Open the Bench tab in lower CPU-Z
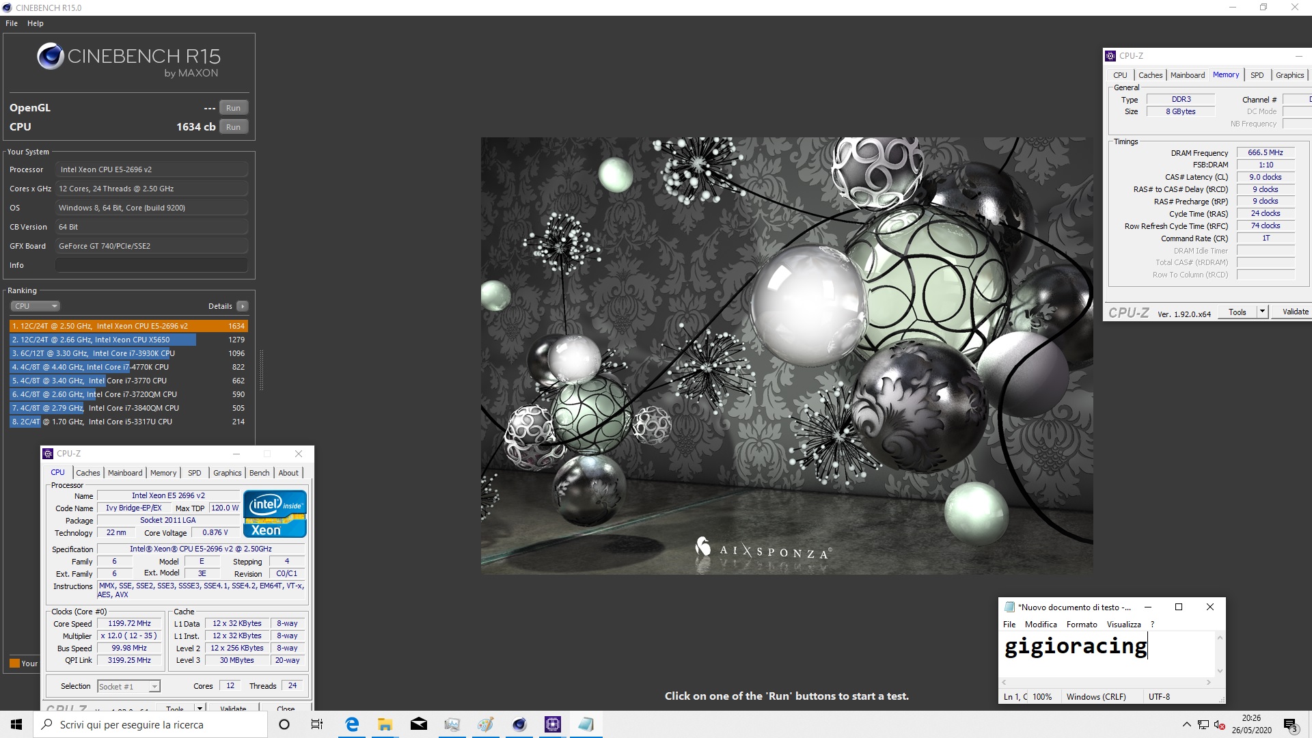The width and height of the screenshot is (1312, 738). click(x=259, y=473)
